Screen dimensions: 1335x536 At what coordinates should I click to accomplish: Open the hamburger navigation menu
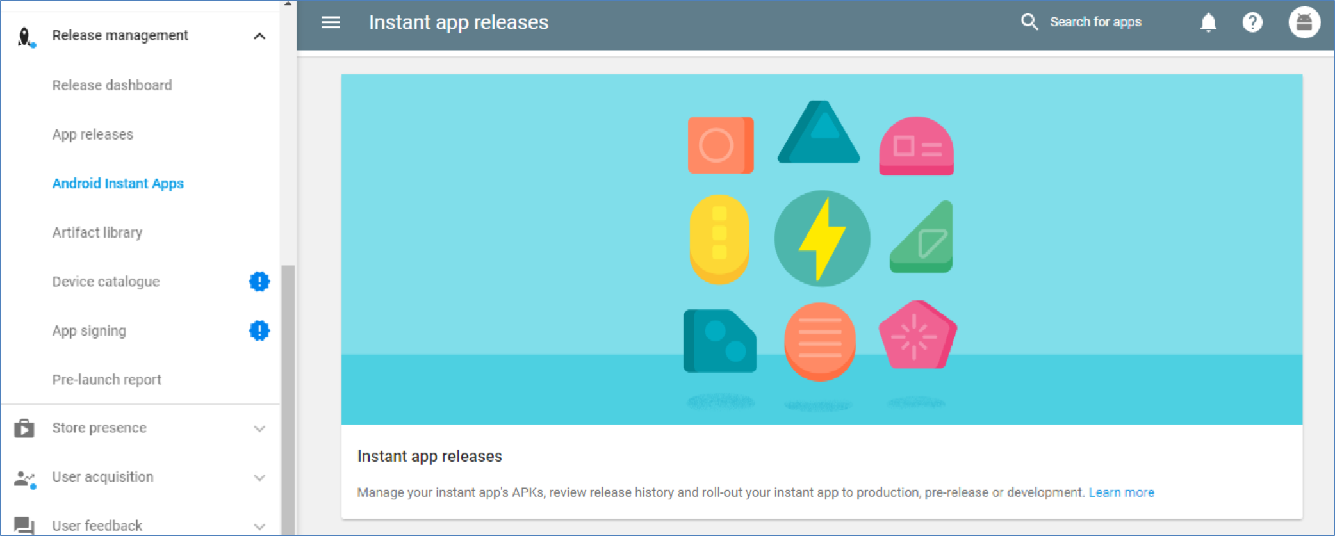coord(330,23)
